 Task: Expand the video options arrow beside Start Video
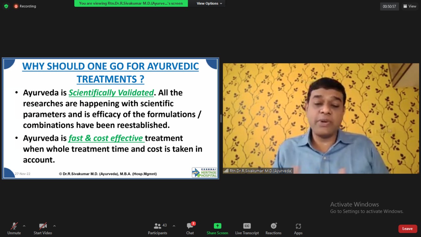click(x=54, y=226)
